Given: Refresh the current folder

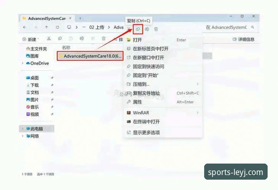Looking at the screenshot, I should 57,27.
